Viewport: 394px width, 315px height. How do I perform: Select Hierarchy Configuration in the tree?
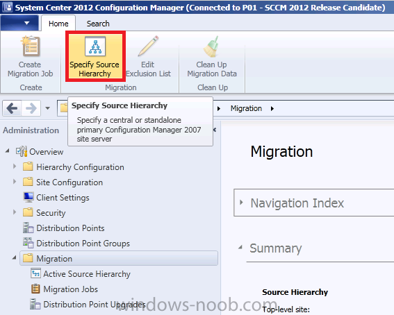(80, 167)
